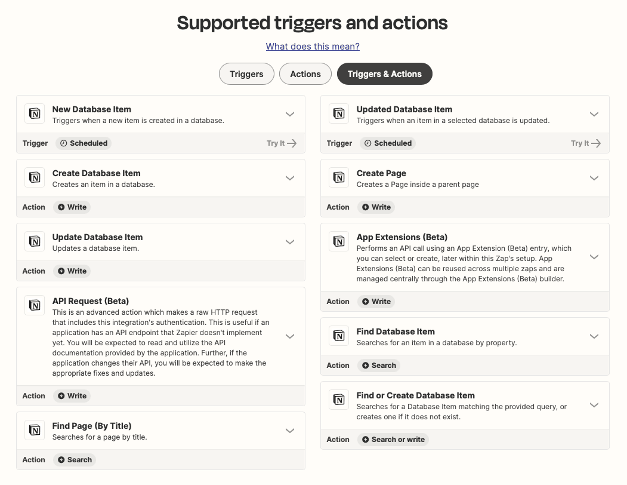
Task: Click the Notion icon beside App Extensions (Beta)
Action: point(339,242)
